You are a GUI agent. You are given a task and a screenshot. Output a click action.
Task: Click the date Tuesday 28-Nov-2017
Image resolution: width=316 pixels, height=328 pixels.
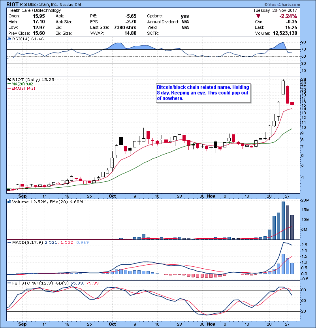tap(275, 10)
